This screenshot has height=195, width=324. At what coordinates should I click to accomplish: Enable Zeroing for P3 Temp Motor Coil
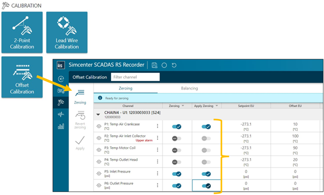pyautogui.click(x=177, y=150)
